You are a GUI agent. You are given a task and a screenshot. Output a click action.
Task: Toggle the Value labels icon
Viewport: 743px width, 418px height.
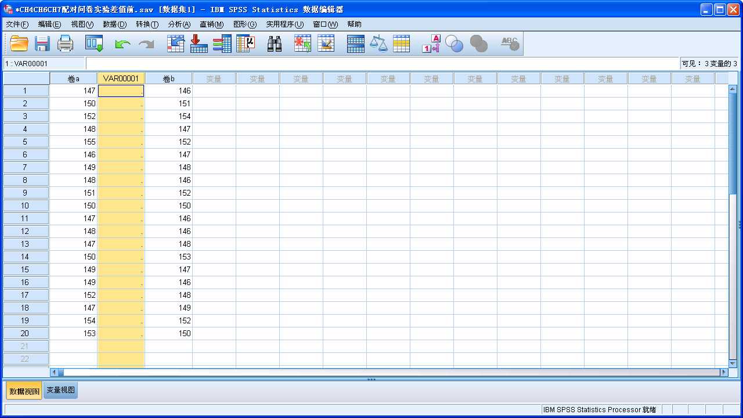point(431,44)
